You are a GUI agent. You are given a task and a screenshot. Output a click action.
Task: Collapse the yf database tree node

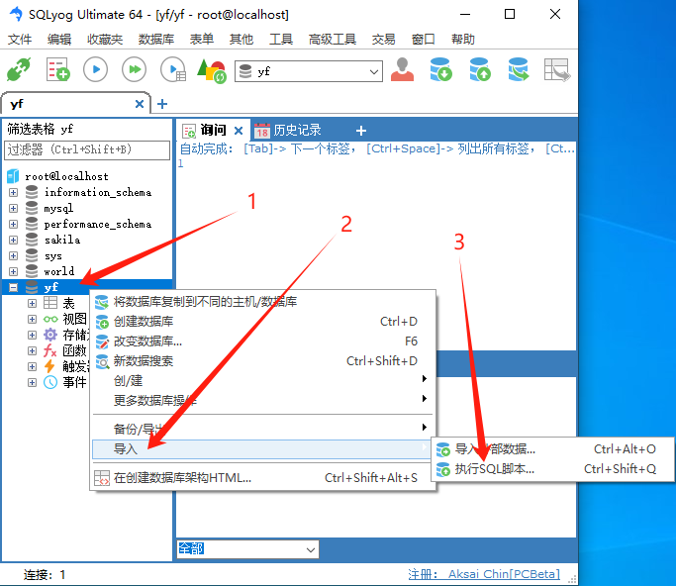pyautogui.click(x=14, y=287)
